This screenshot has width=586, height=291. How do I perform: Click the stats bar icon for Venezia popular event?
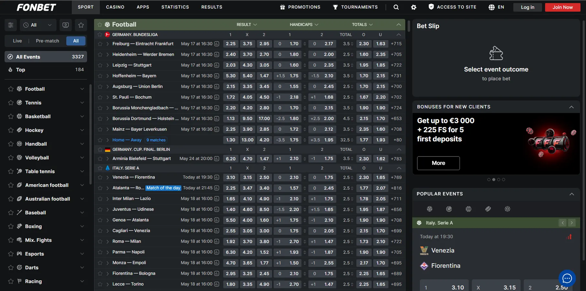(x=570, y=237)
